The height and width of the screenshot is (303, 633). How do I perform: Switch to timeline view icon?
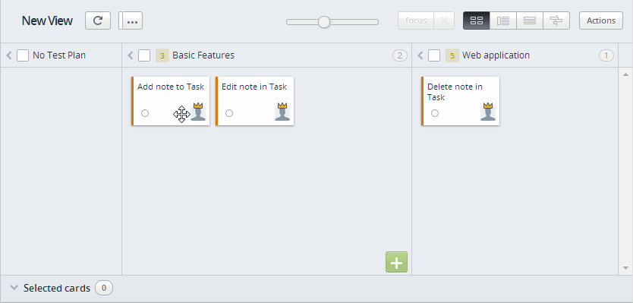(556, 21)
